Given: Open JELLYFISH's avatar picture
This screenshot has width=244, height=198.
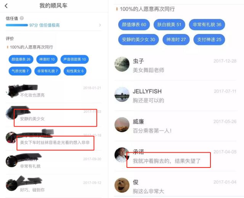Looking at the screenshot, I should [x=122, y=94].
